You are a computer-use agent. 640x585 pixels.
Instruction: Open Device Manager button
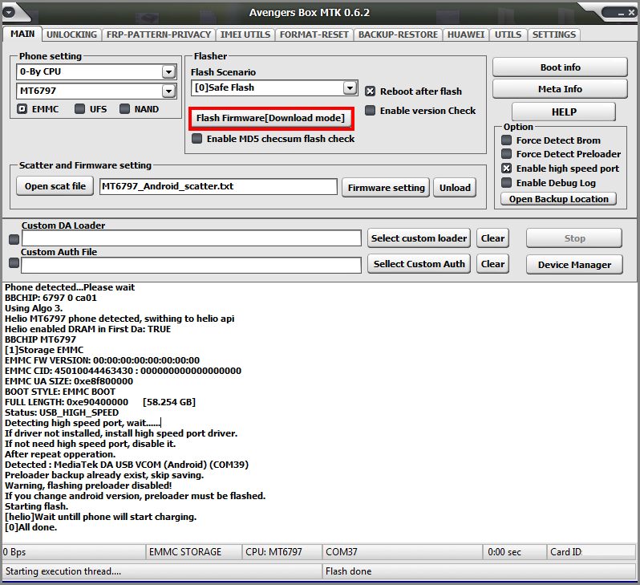pos(574,265)
